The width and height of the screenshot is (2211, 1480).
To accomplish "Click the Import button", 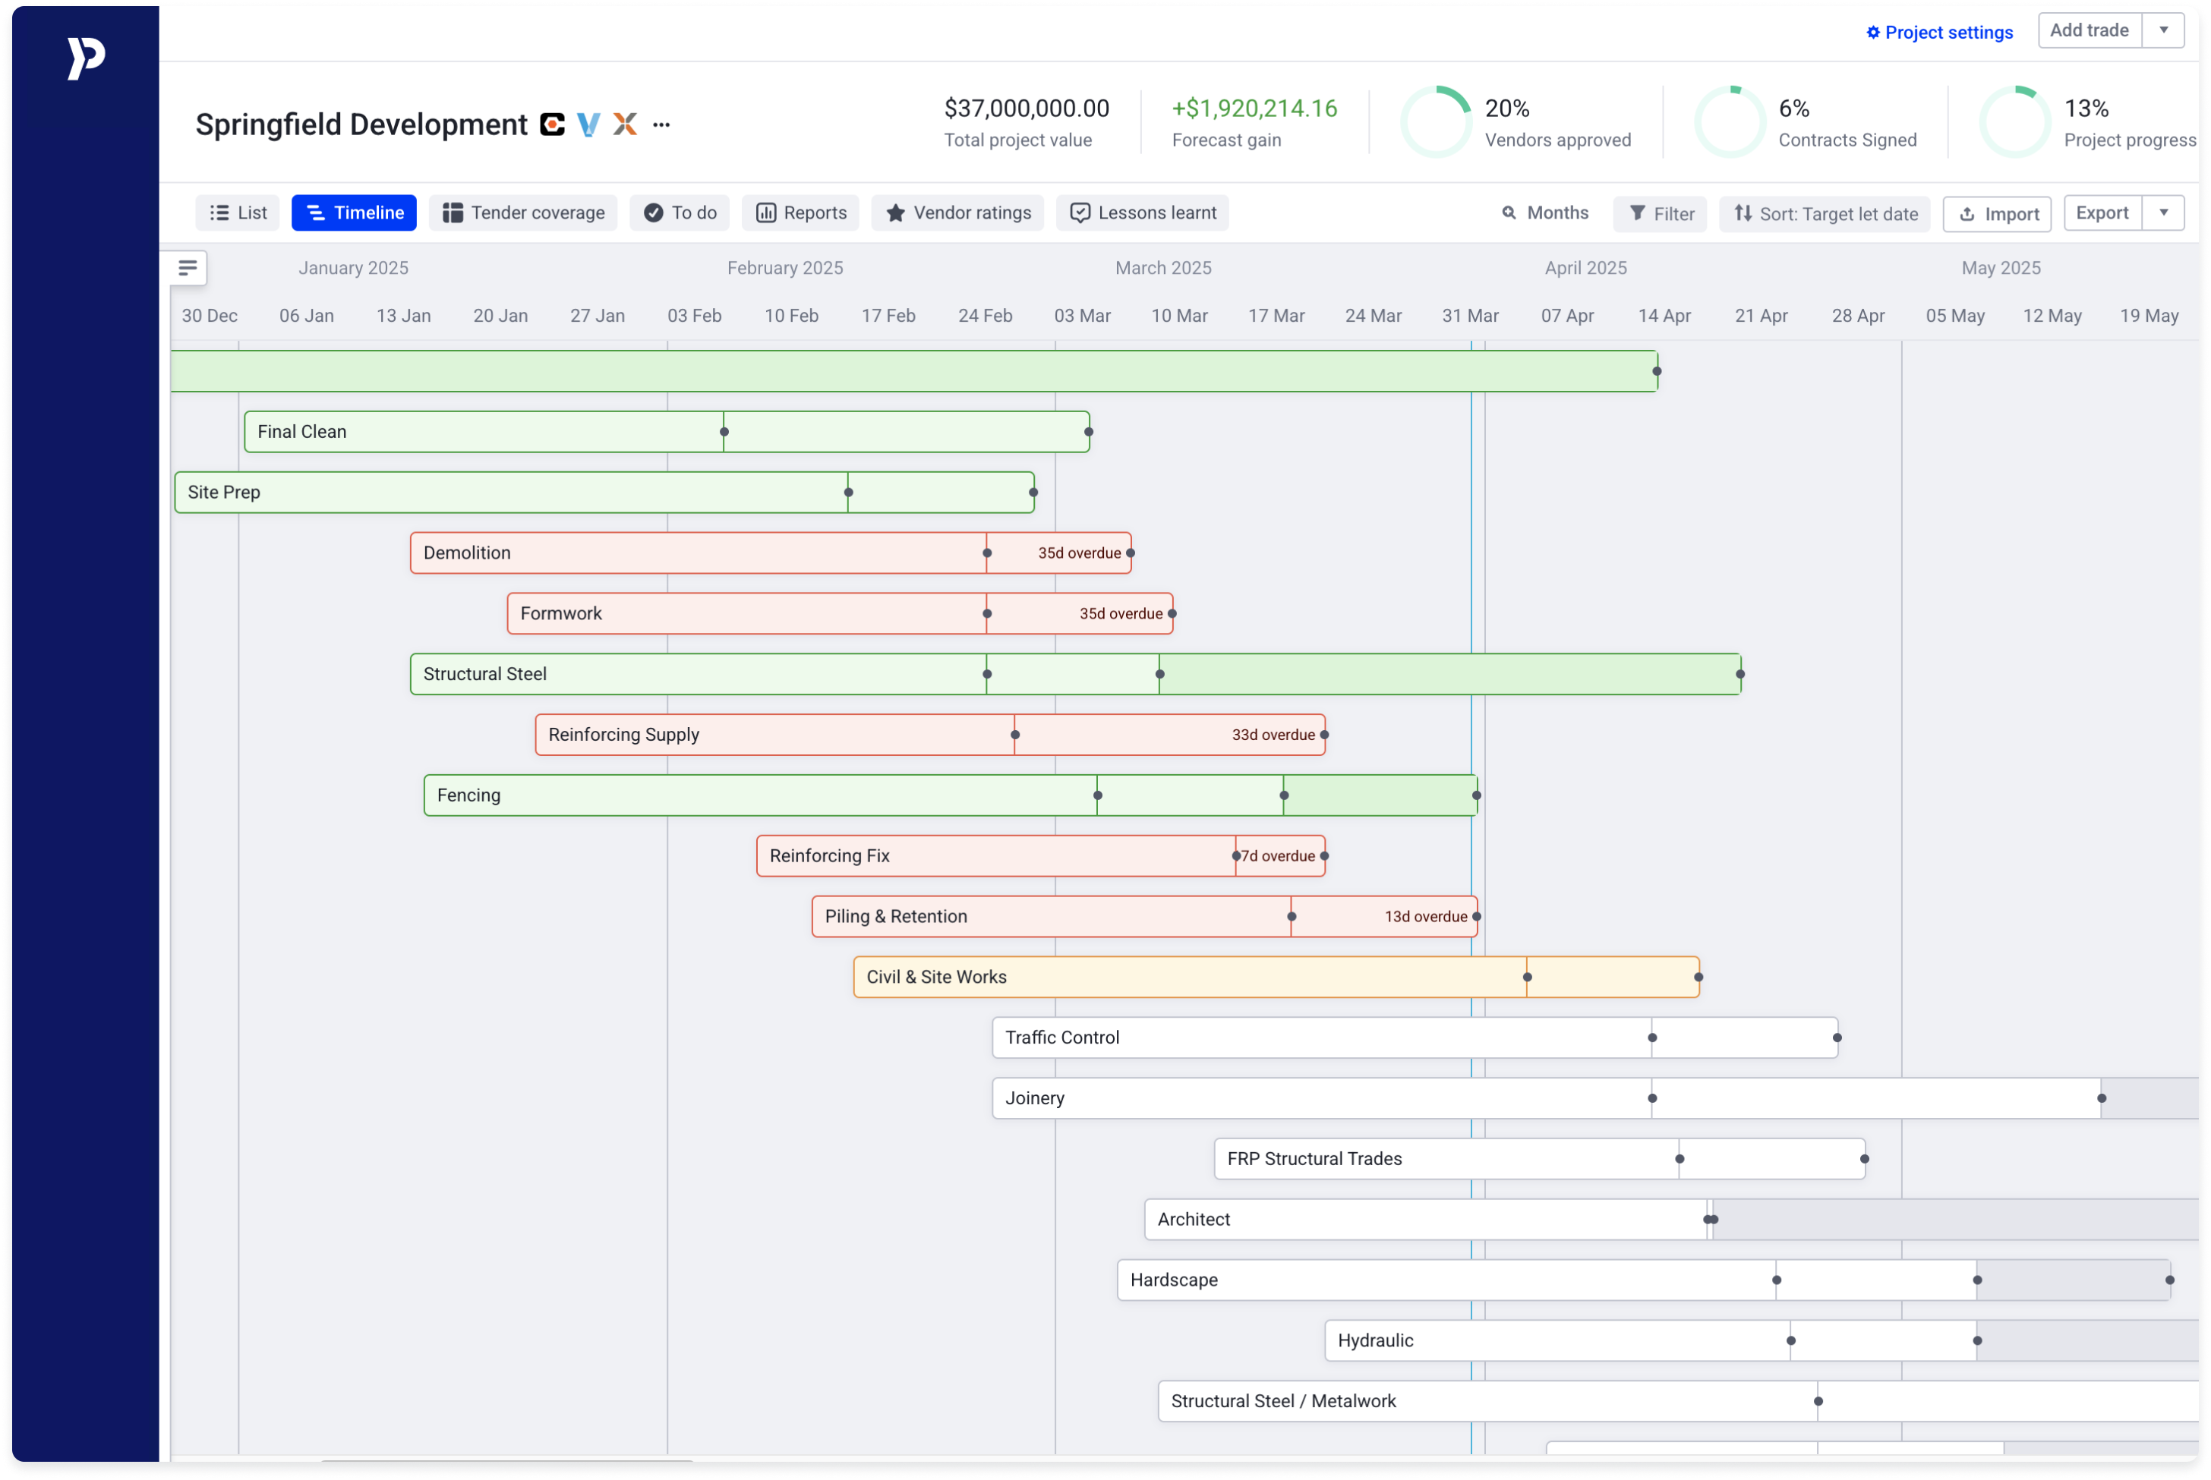I will point(1997,214).
